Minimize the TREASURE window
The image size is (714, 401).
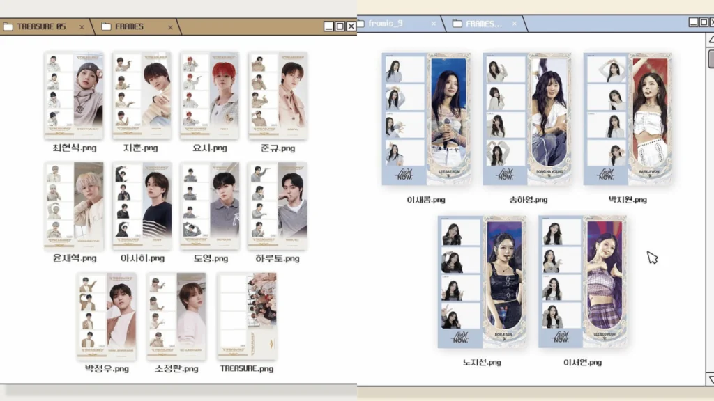point(329,26)
